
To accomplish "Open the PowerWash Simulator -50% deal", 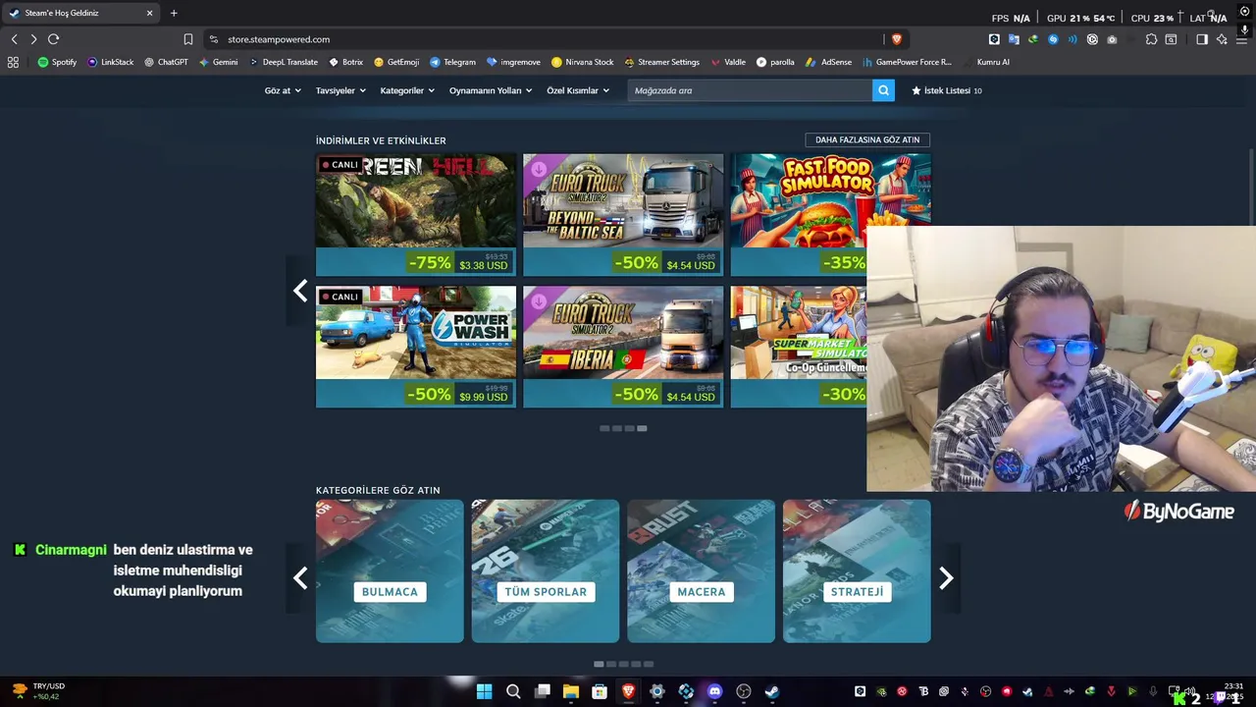I will pyautogui.click(x=416, y=347).
